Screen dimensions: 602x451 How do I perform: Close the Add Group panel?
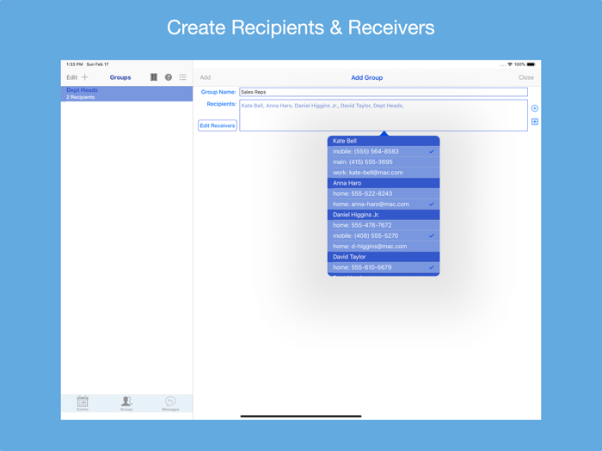[x=526, y=77]
